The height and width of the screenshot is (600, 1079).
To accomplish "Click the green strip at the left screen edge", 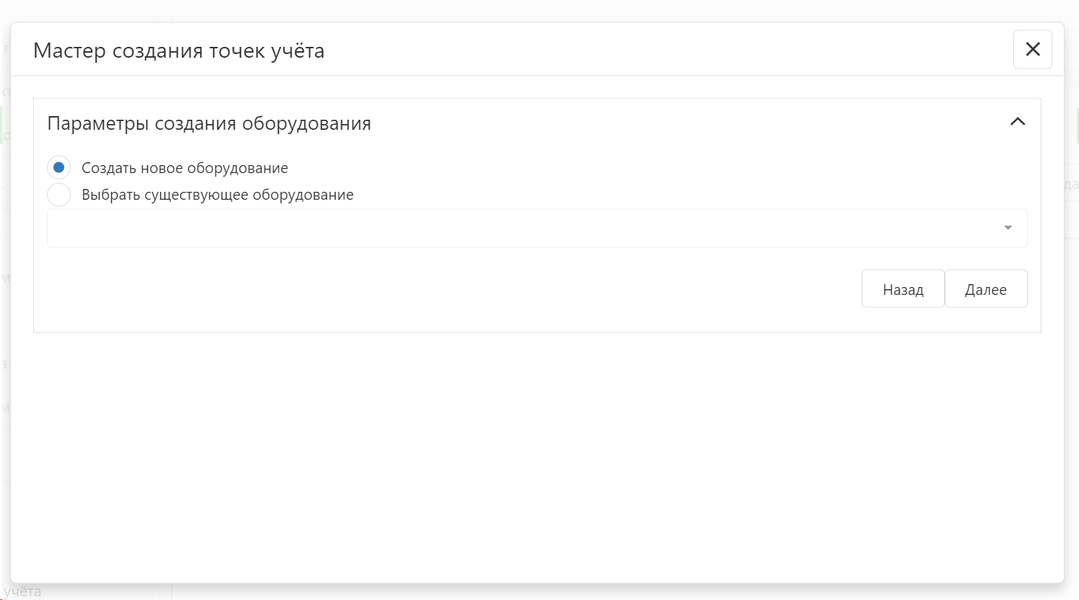I will pos(2,125).
